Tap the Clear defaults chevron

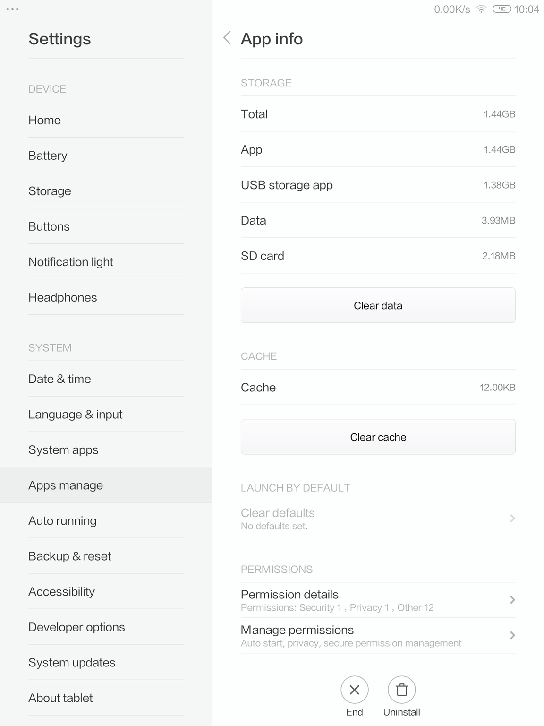[x=512, y=519]
